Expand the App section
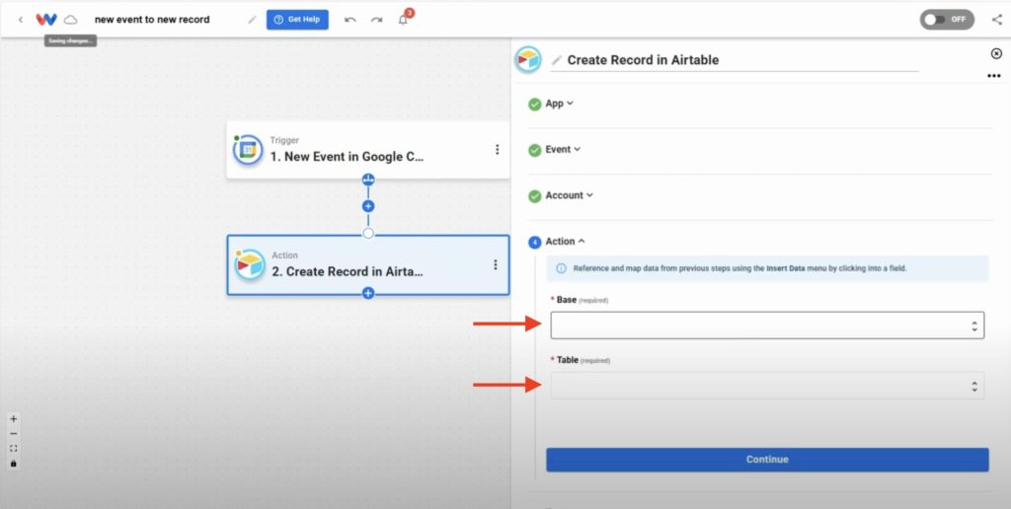This screenshot has height=509, width=1011. pyautogui.click(x=559, y=104)
